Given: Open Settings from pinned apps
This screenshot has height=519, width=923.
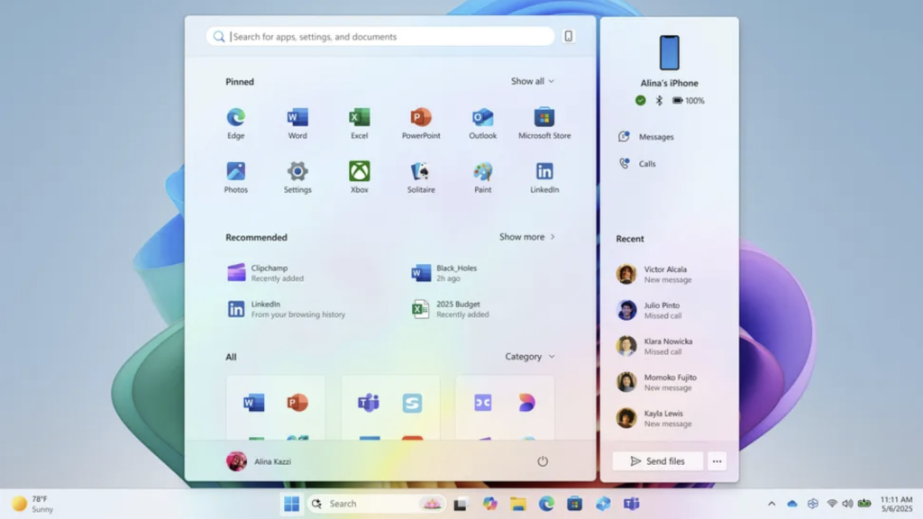Looking at the screenshot, I should coord(297,178).
